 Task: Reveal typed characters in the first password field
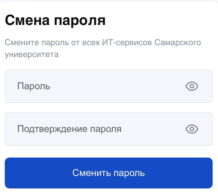pos(192,86)
